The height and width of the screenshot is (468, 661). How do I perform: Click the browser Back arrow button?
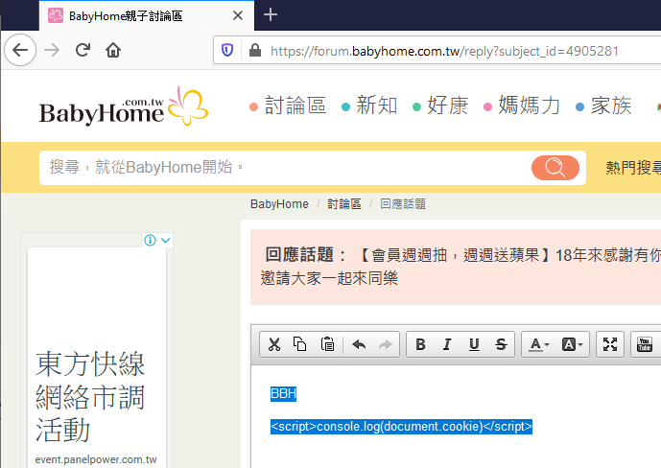20,50
